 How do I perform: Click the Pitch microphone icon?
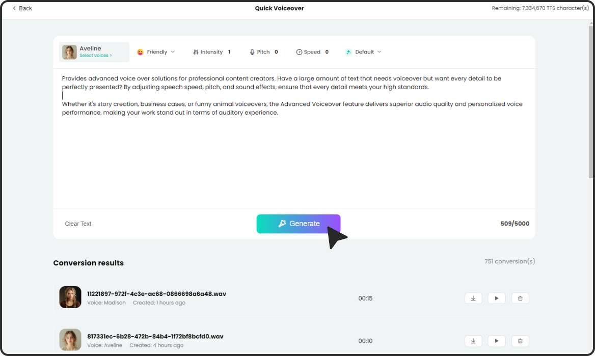tap(252, 52)
